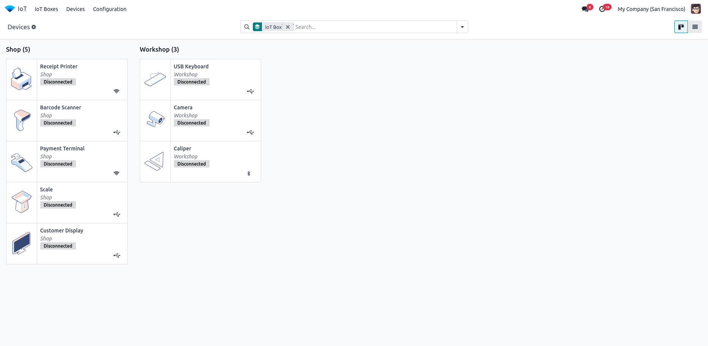Open the USB Keyboard device card

[215, 79]
